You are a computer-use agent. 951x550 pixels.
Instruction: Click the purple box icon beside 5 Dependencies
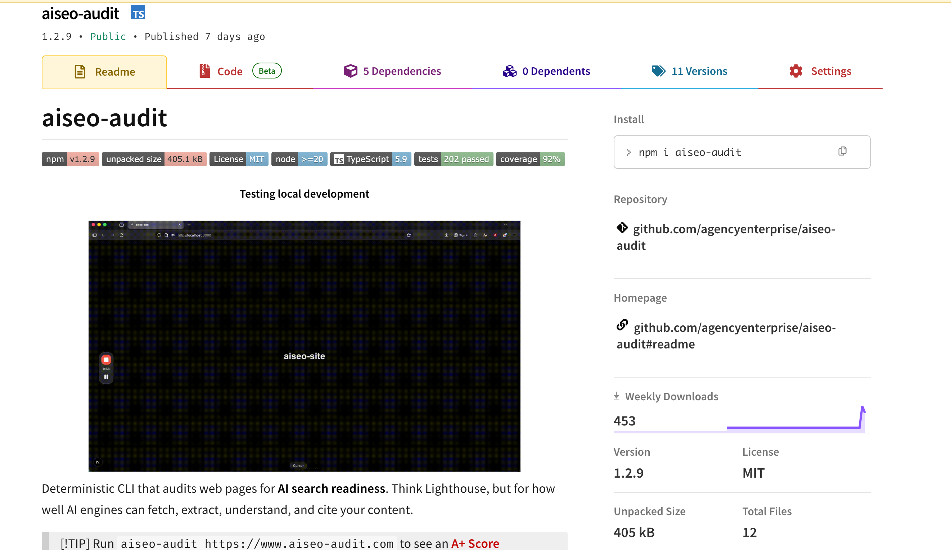point(350,70)
